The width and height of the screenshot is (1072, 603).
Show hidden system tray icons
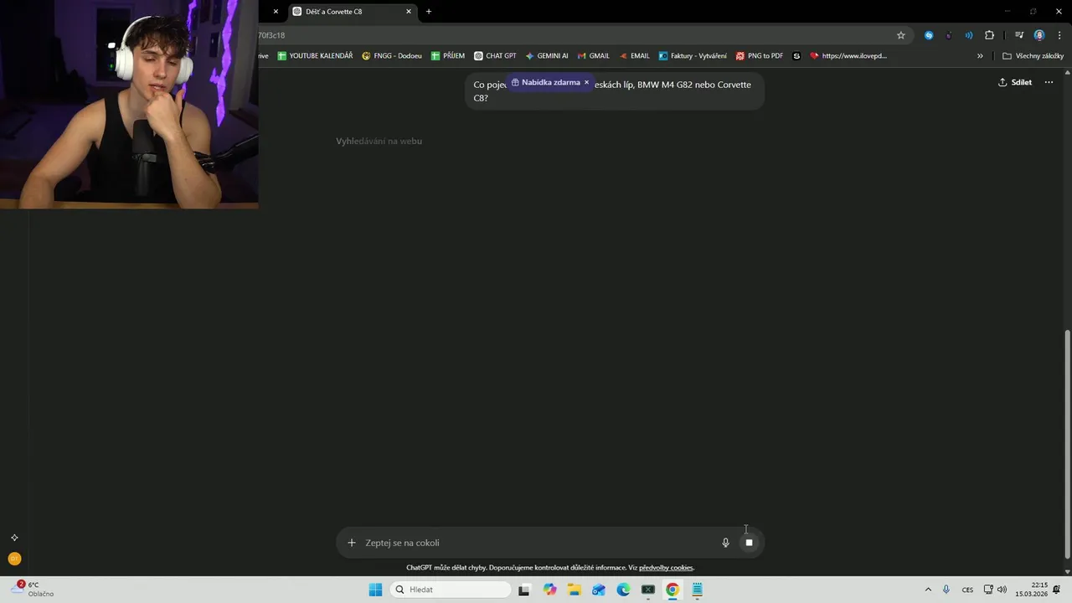928,590
